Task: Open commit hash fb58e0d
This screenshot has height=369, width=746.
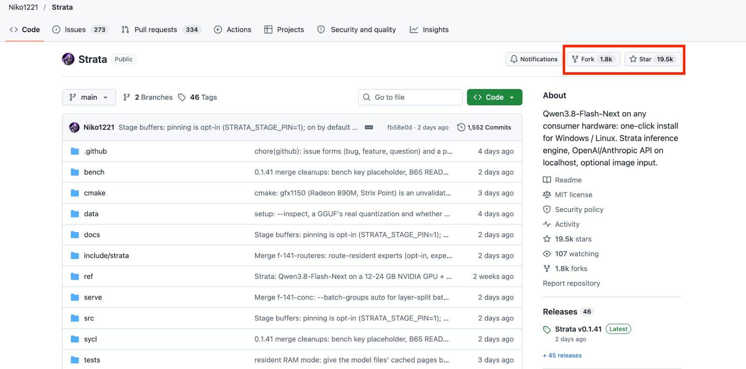Action: (400, 128)
